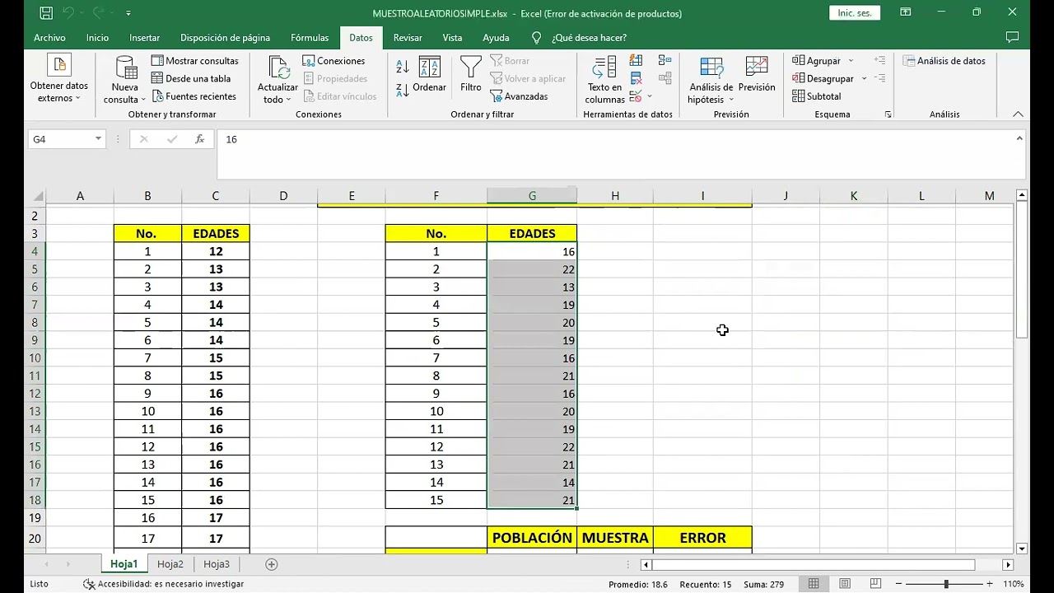This screenshot has width=1054, height=593.
Task: Open the Fórmulas tab
Action: pyautogui.click(x=310, y=38)
